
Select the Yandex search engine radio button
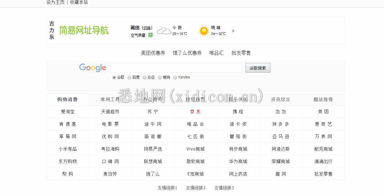point(175,77)
